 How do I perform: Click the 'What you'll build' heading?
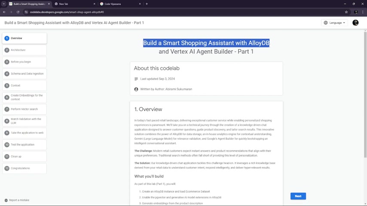click(149, 176)
